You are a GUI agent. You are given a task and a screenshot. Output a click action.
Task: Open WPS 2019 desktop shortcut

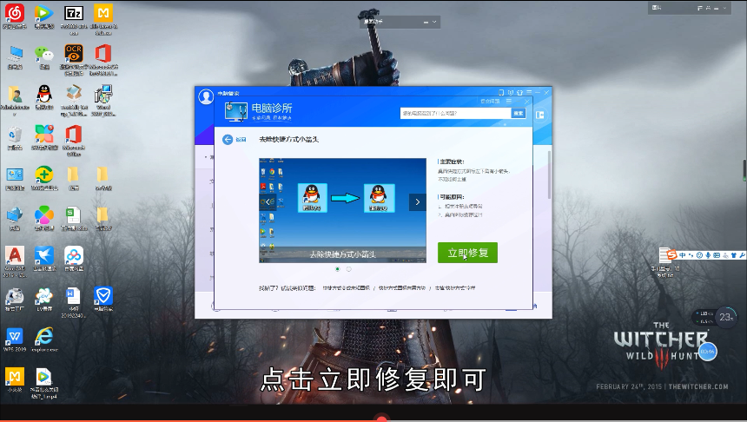point(15,340)
